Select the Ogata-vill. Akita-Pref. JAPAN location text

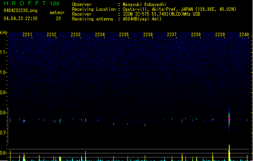coord(179,9)
